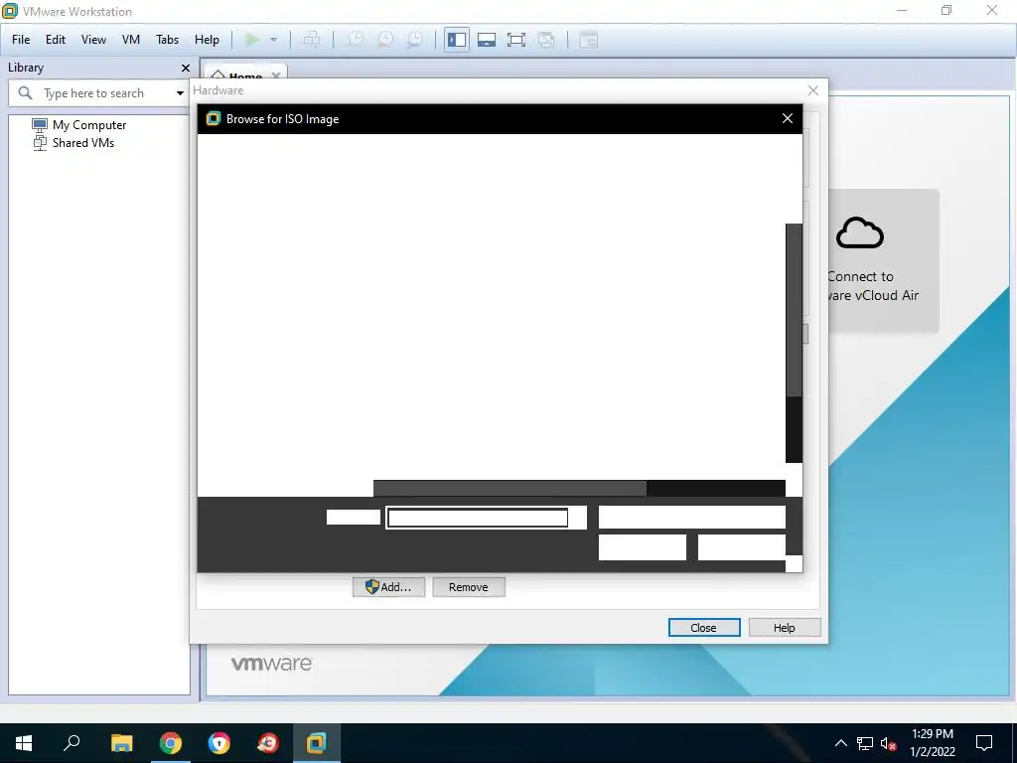Image resolution: width=1017 pixels, height=763 pixels.
Task: Click the Connect to VMware vCloud Air tile
Action: (x=883, y=261)
